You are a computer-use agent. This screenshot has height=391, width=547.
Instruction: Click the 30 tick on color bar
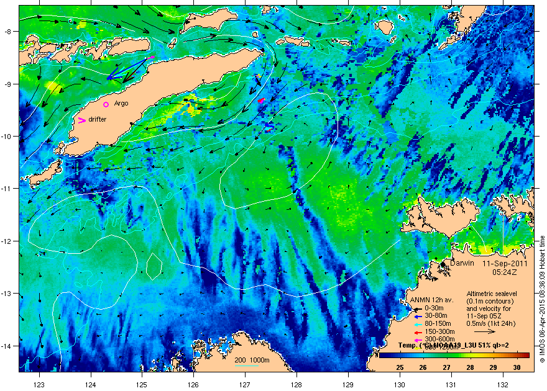[x=517, y=367]
